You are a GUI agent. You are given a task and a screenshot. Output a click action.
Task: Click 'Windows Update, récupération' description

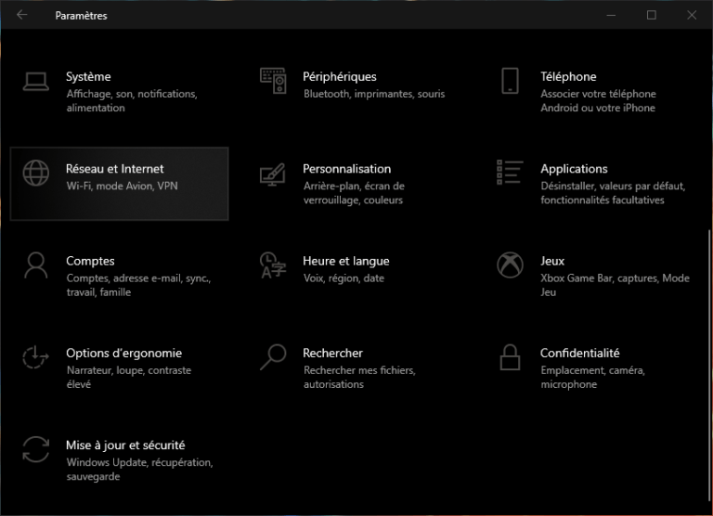pos(139,470)
